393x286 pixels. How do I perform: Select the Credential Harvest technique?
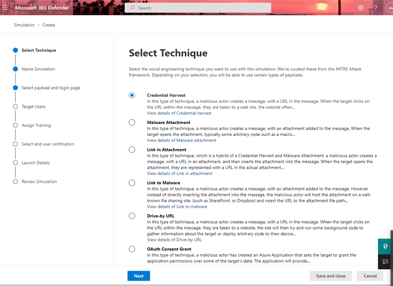tap(132, 95)
